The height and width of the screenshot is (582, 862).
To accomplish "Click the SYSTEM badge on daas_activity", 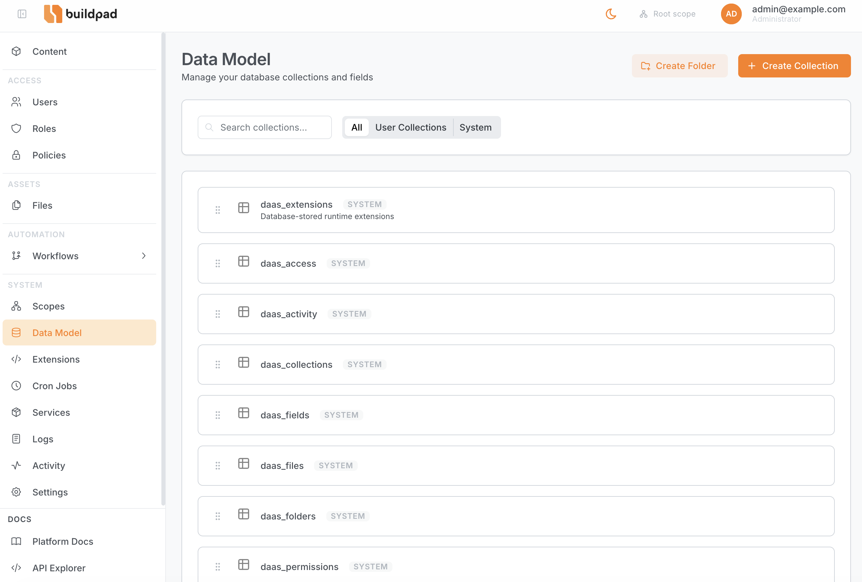I will [349, 314].
